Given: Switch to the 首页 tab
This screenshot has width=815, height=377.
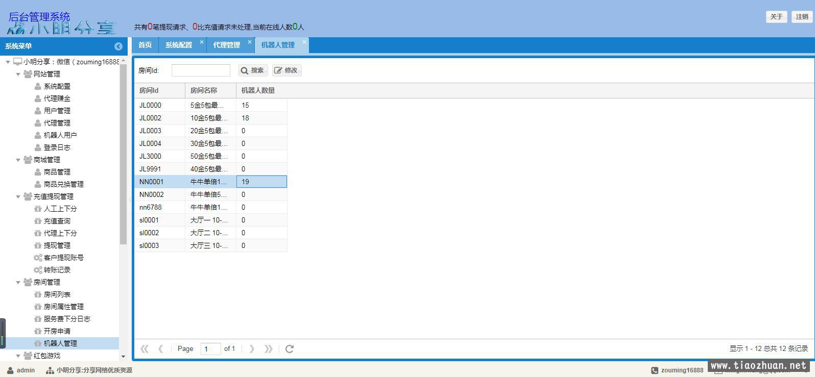Looking at the screenshot, I should [x=145, y=45].
